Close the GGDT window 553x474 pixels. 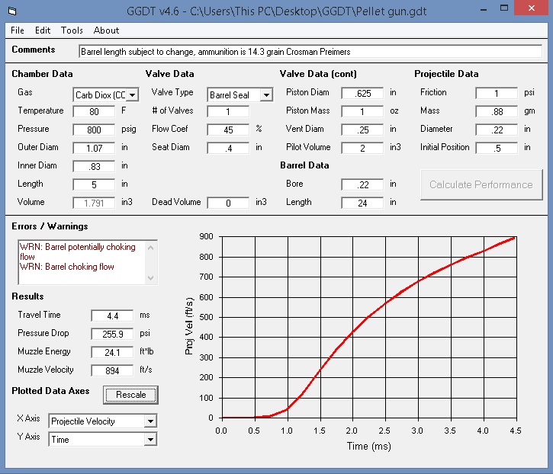pyautogui.click(x=535, y=8)
